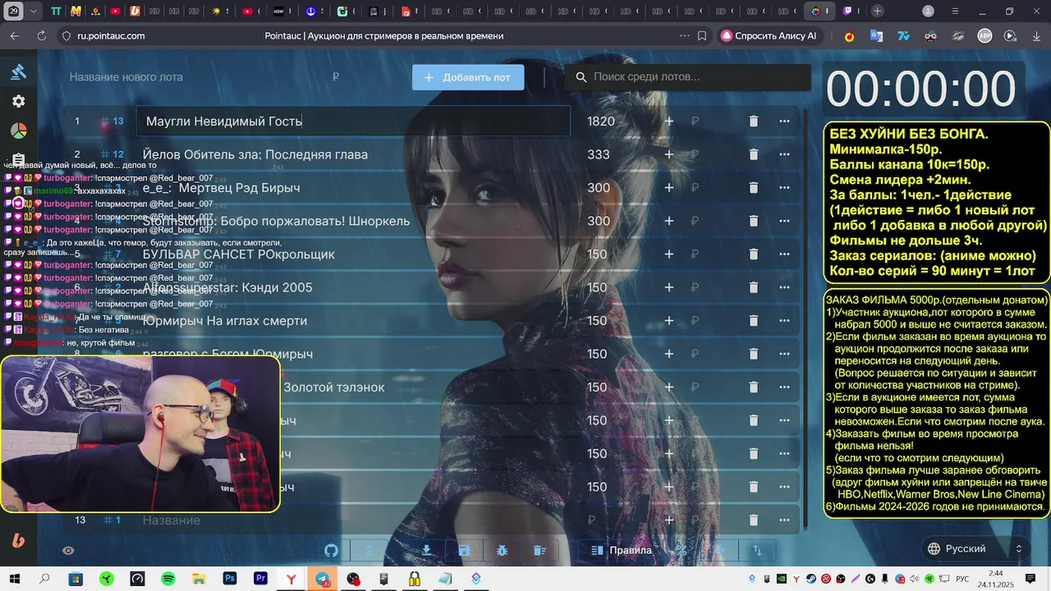
Task: Open the pie chart statistics page
Action: point(18,131)
